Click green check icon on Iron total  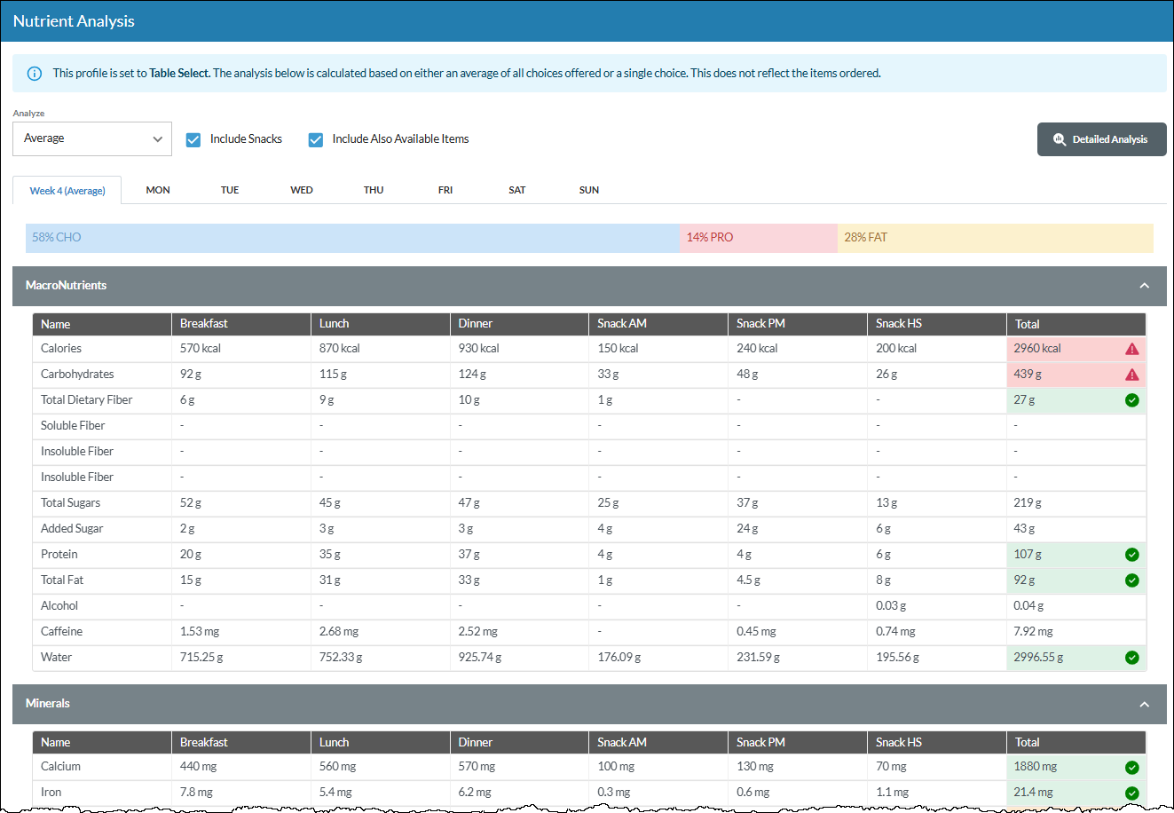tap(1132, 793)
